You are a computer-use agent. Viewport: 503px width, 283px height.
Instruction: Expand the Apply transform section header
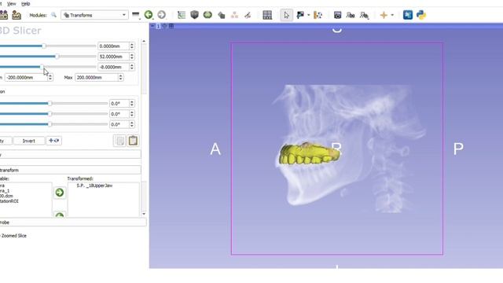[70, 170]
